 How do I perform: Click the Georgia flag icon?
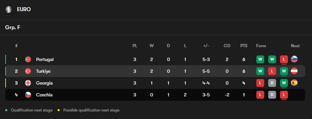click(28, 83)
